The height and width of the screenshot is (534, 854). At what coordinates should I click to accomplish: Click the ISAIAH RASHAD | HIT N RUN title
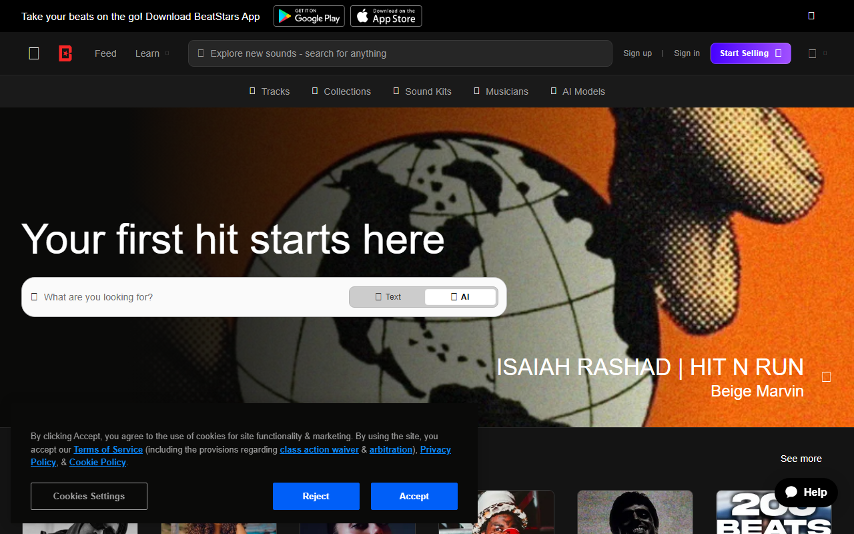pyautogui.click(x=650, y=367)
